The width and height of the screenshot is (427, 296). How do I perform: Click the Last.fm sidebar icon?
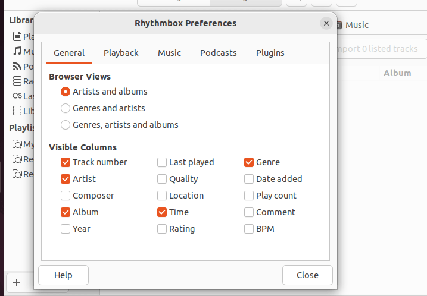pos(17,96)
